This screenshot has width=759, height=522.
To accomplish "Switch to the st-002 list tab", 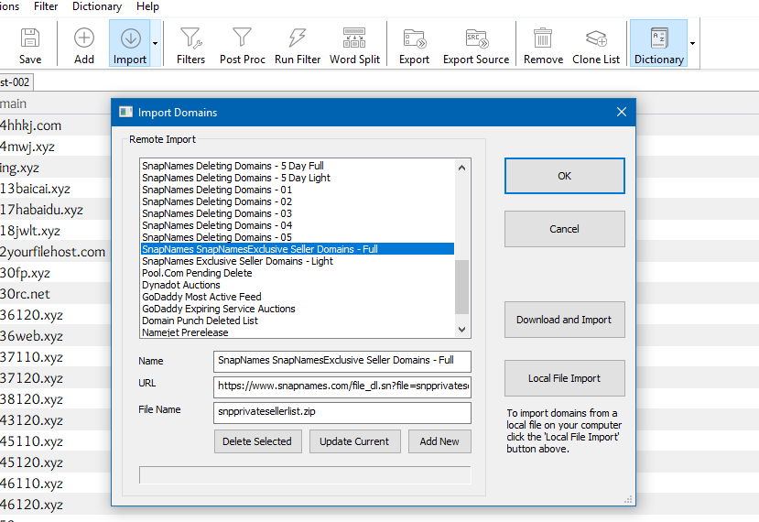I will (x=16, y=82).
